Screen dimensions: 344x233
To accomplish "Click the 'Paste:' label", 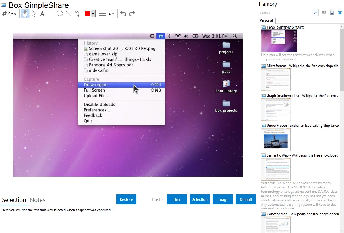I will (x=158, y=200).
